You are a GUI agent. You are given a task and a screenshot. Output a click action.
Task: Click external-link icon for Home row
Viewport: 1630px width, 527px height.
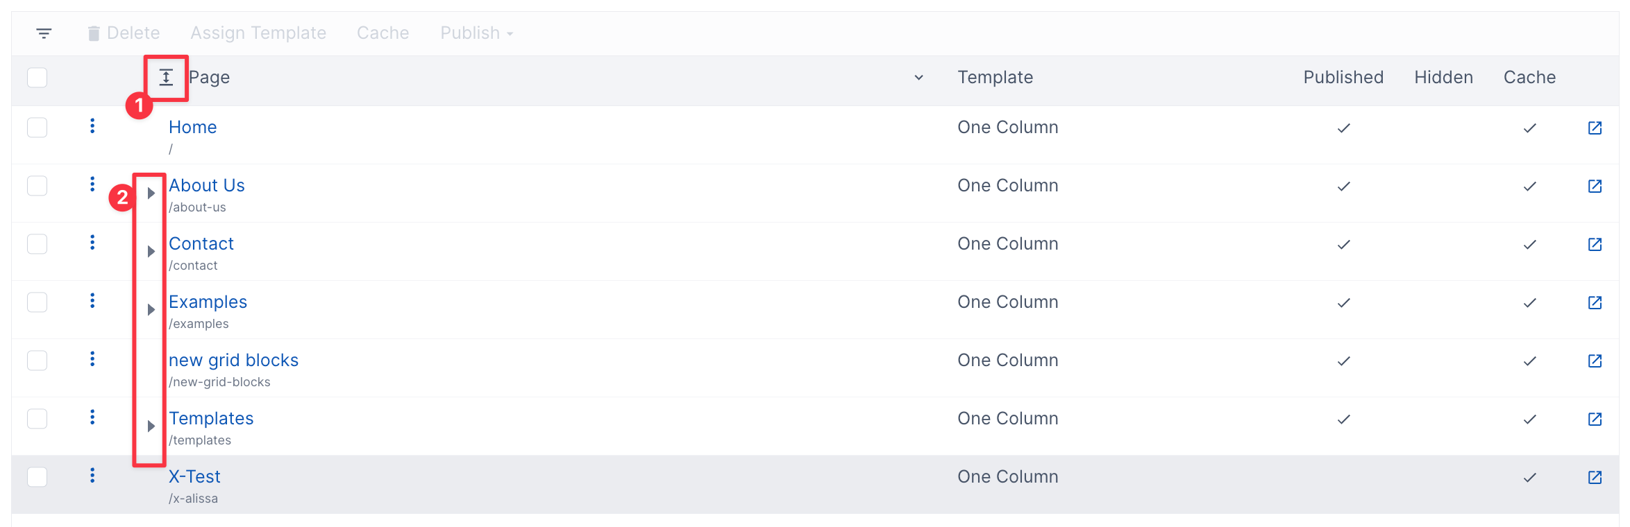pos(1595,128)
